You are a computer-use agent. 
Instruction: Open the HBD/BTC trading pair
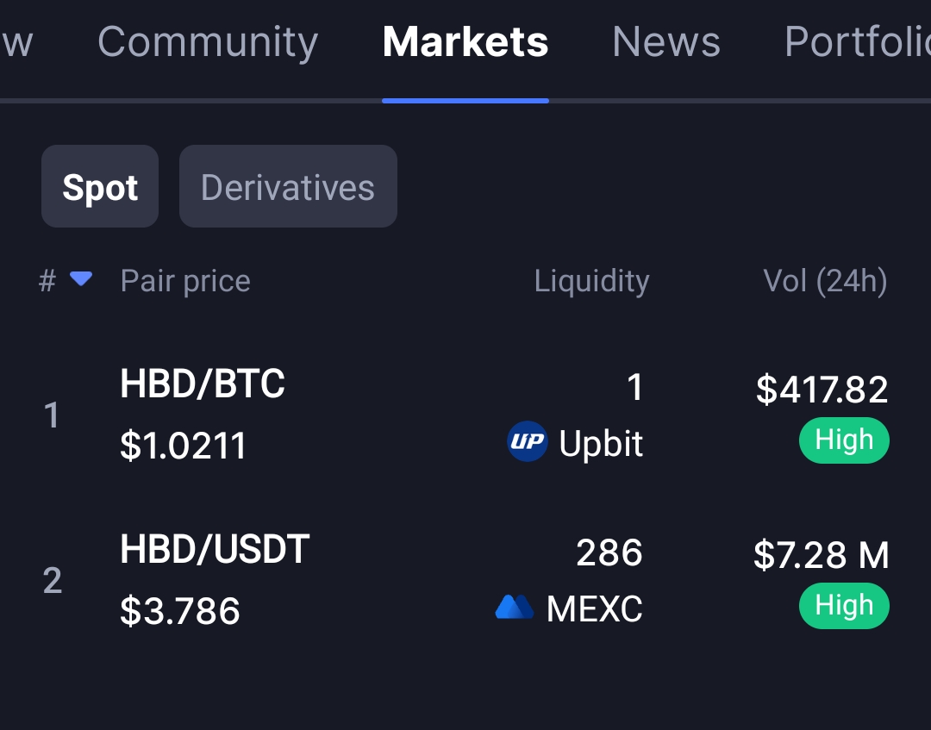coord(203,384)
